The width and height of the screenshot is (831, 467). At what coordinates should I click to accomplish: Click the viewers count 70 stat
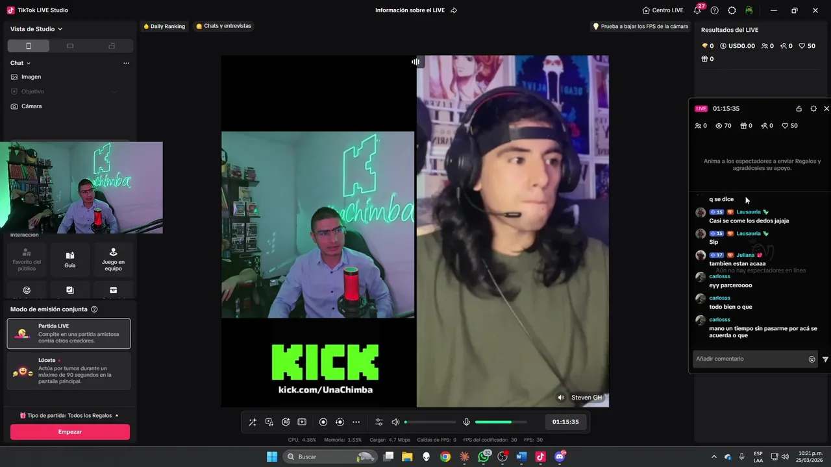(723, 126)
